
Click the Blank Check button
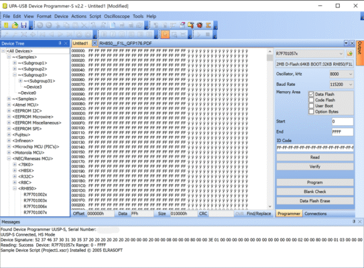(315, 192)
